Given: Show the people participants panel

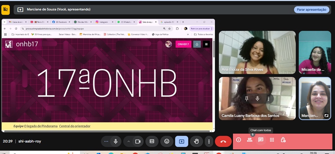Looking at the screenshot, I should 250,140.
